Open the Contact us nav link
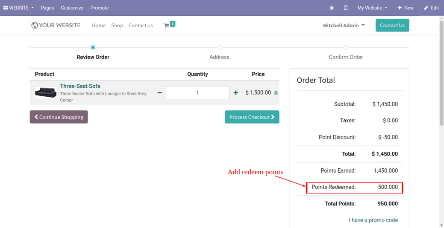This screenshot has width=444, height=228. point(141,26)
